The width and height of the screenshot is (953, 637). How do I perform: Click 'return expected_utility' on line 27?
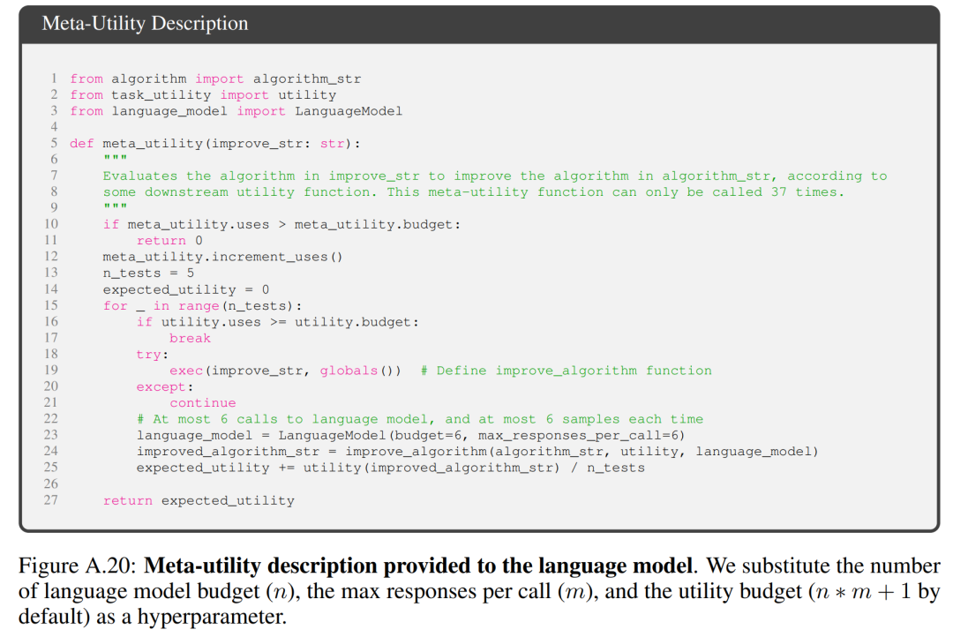pyautogui.click(x=199, y=501)
